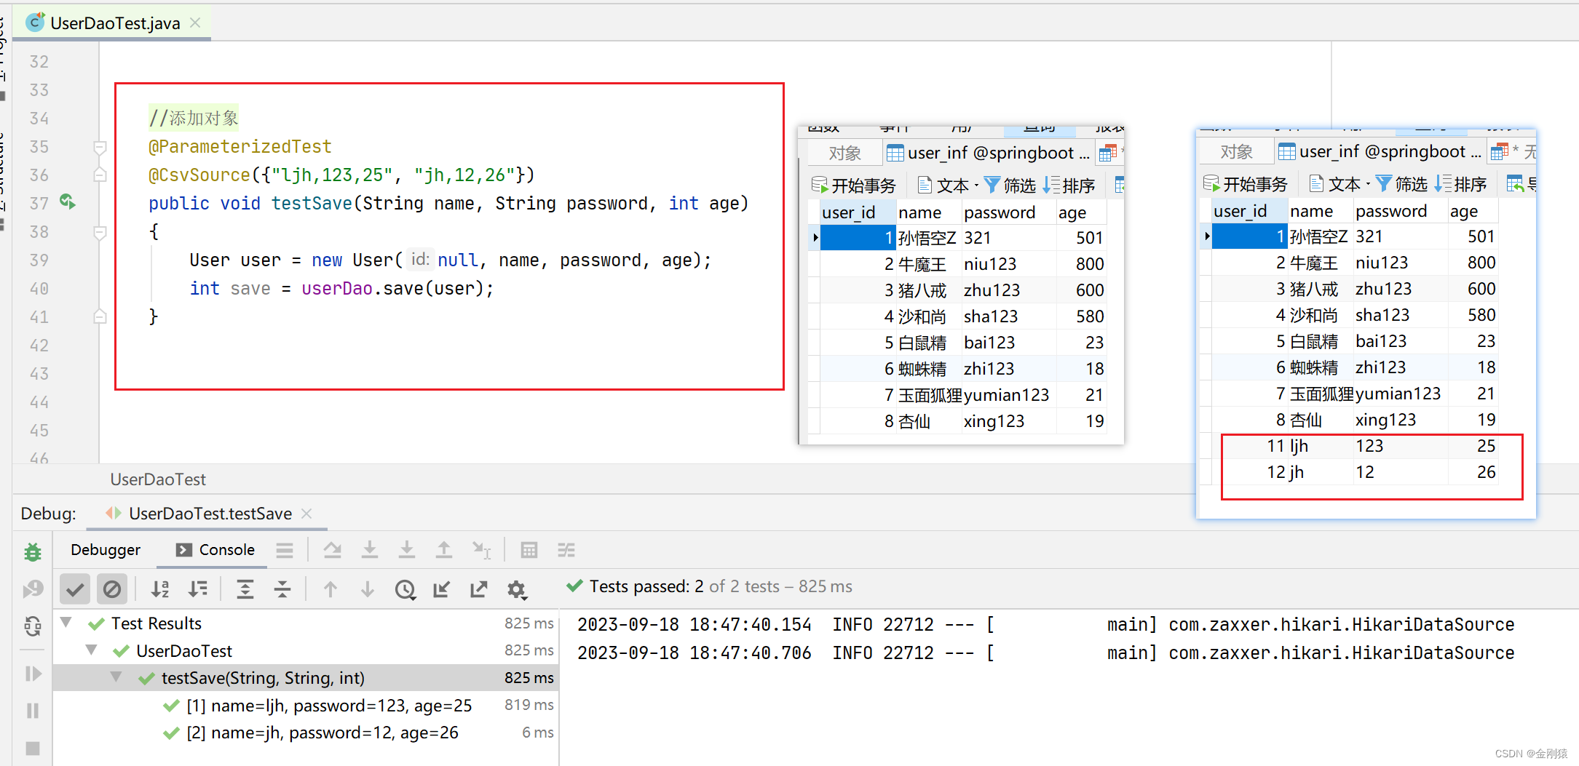Click the jh name cell in row 12

pos(1321,472)
